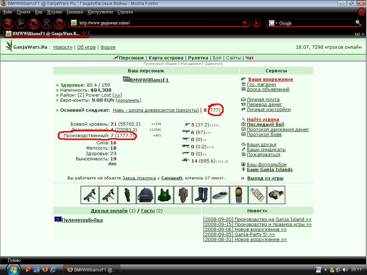Screen dimensions: 367x275
Task: Click the Firefox quick launch icon
Action: tap(45, 269)
